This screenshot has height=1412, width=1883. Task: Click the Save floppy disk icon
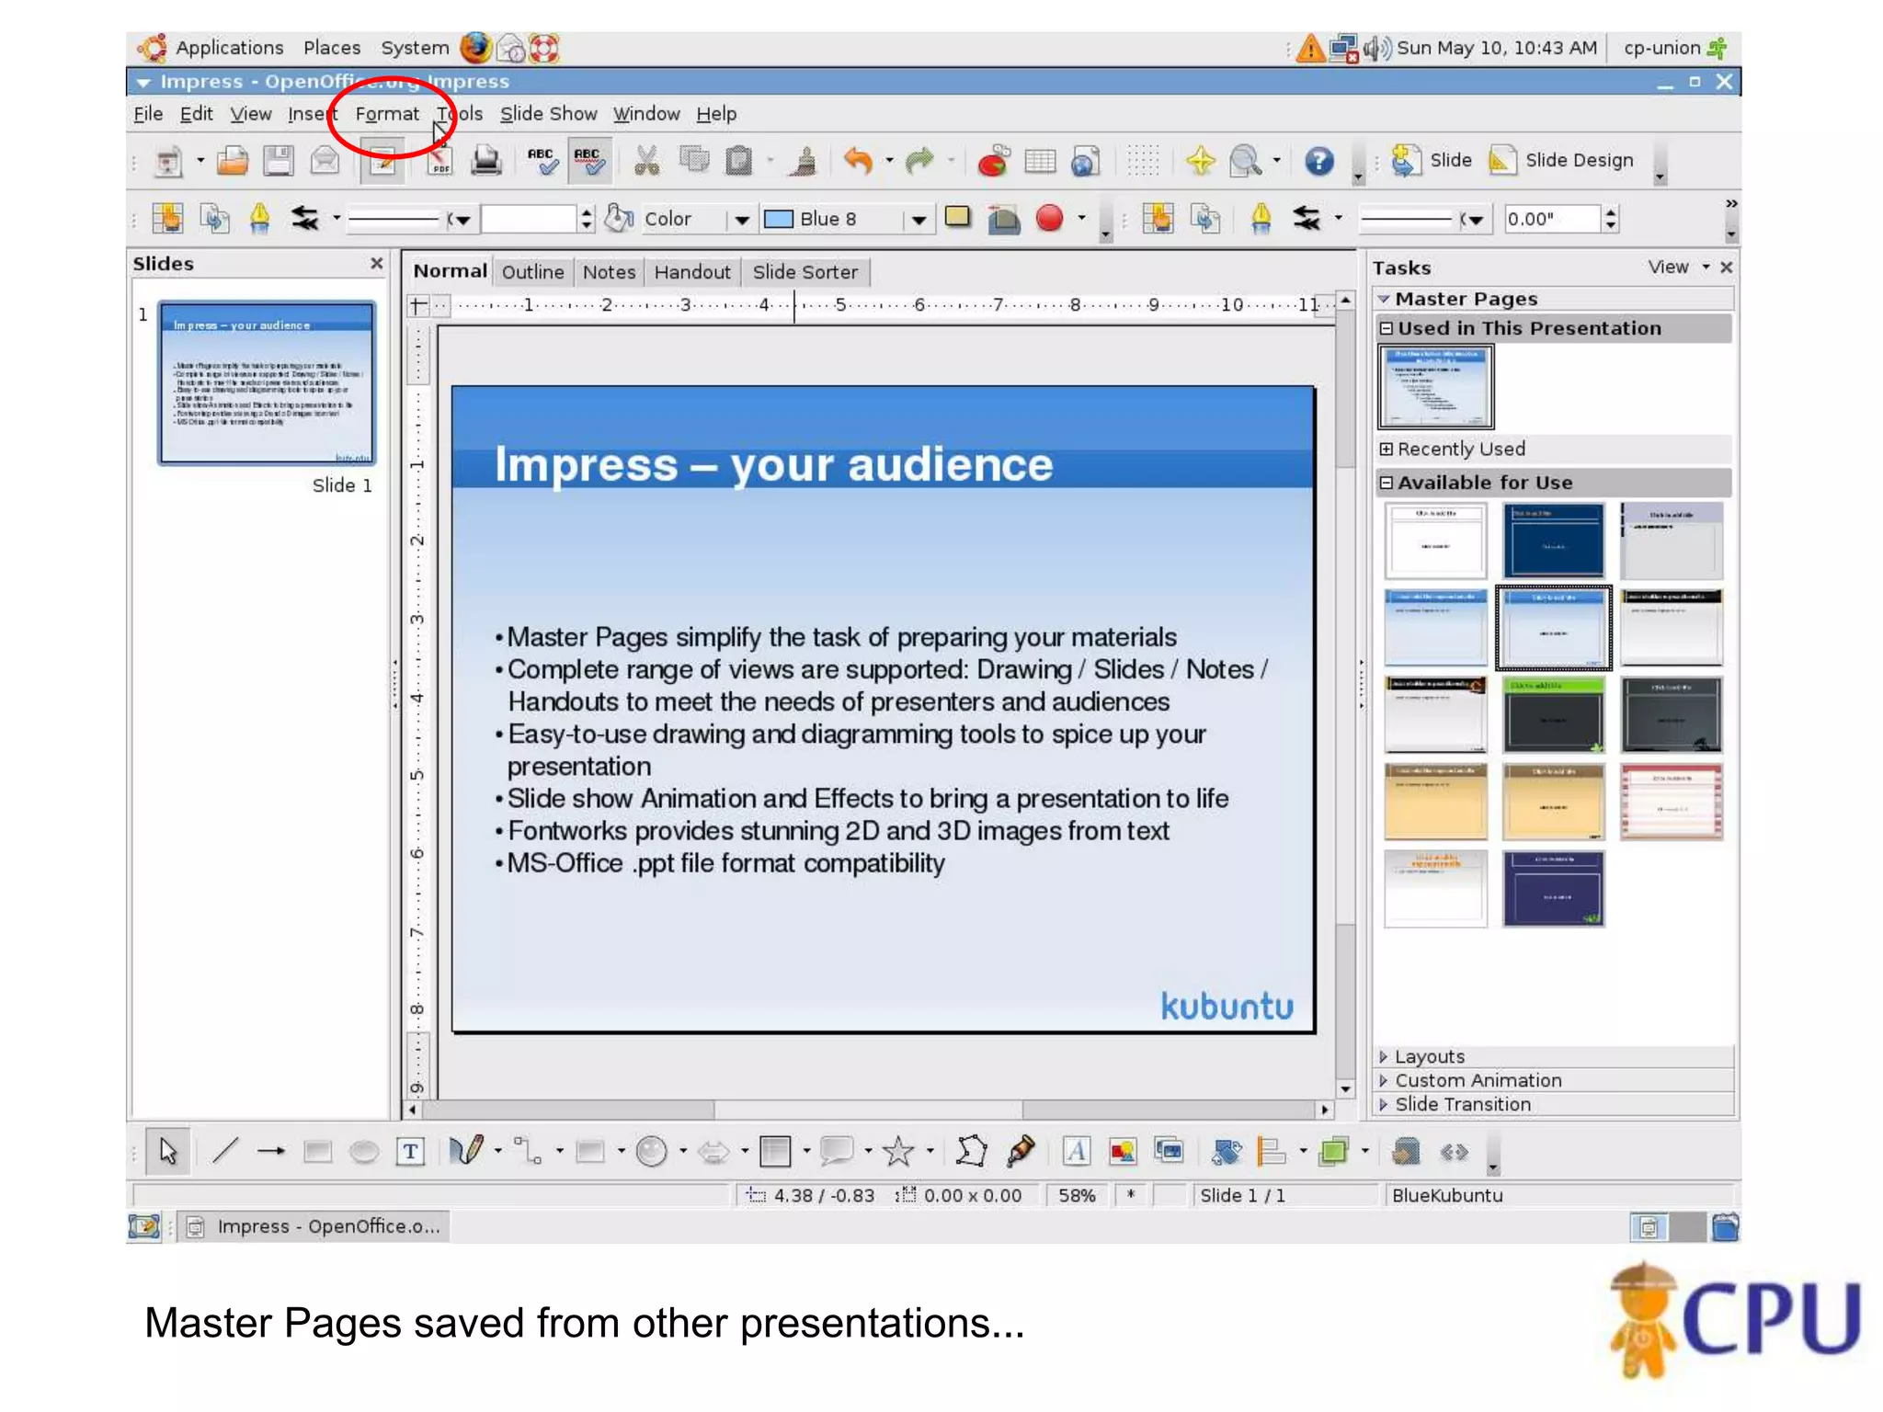(x=279, y=162)
